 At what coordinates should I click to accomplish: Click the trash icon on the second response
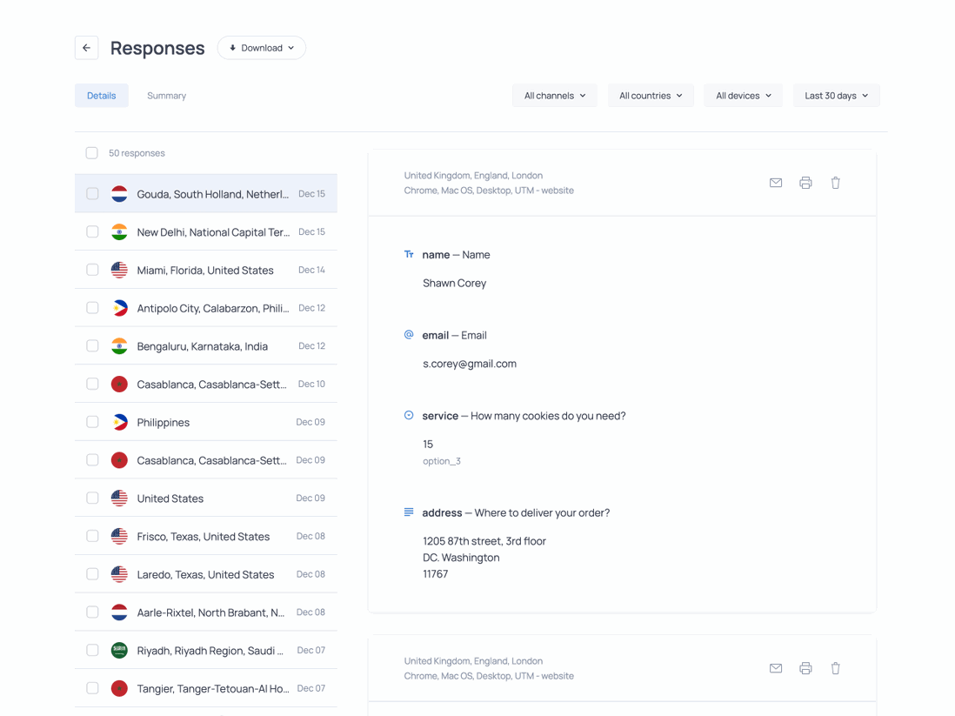[836, 668]
